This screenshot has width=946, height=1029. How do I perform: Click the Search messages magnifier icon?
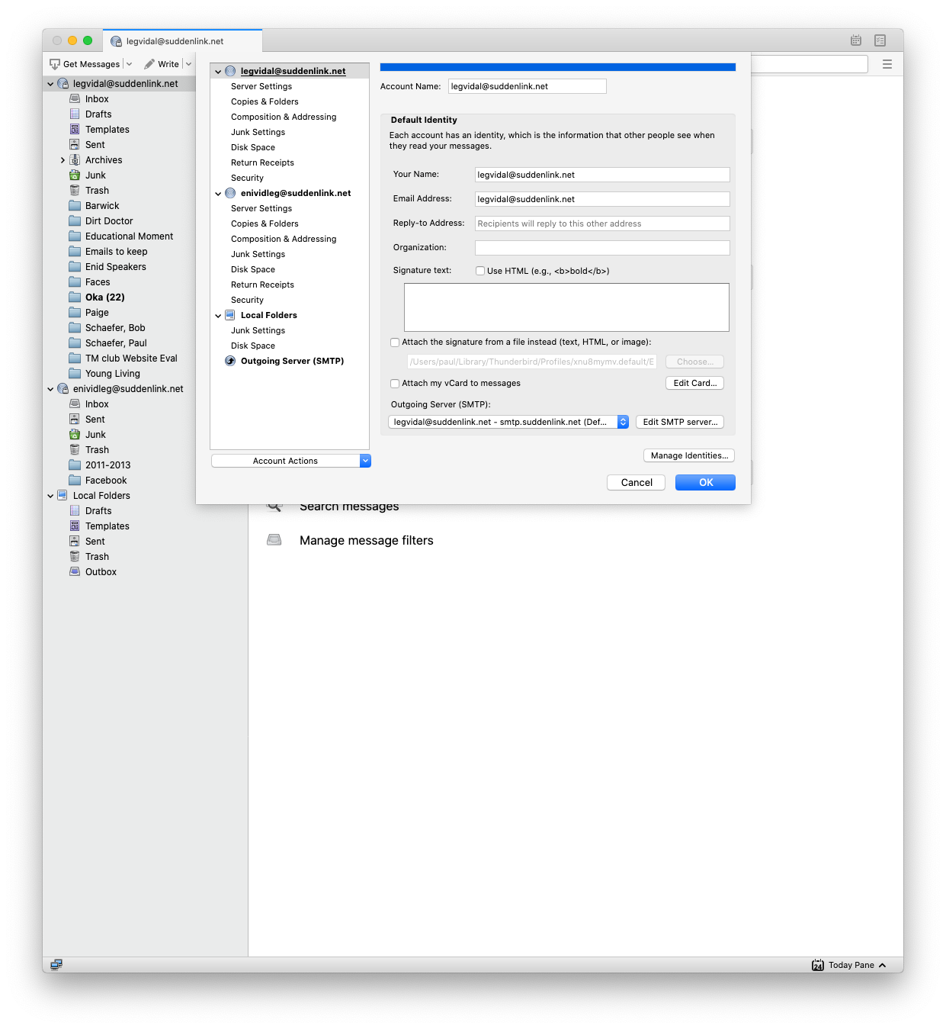click(x=274, y=506)
